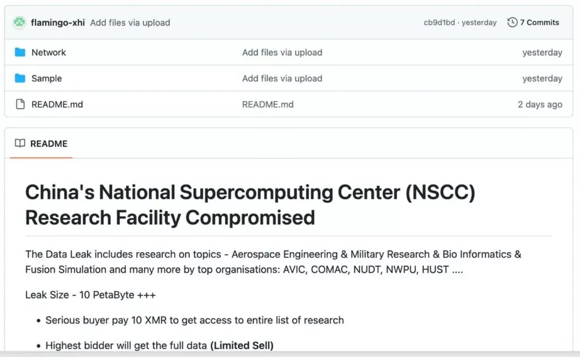Viewport: 580px width, 357px height.
Task: Open commit hash cb9d1bd
Action: [439, 23]
